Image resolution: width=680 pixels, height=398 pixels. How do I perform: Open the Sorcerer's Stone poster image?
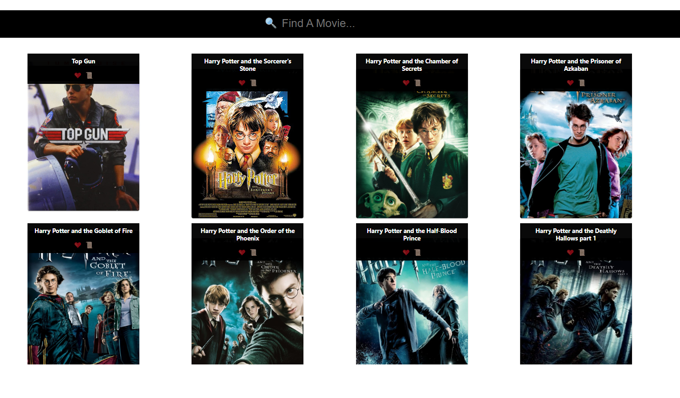click(x=247, y=149)
